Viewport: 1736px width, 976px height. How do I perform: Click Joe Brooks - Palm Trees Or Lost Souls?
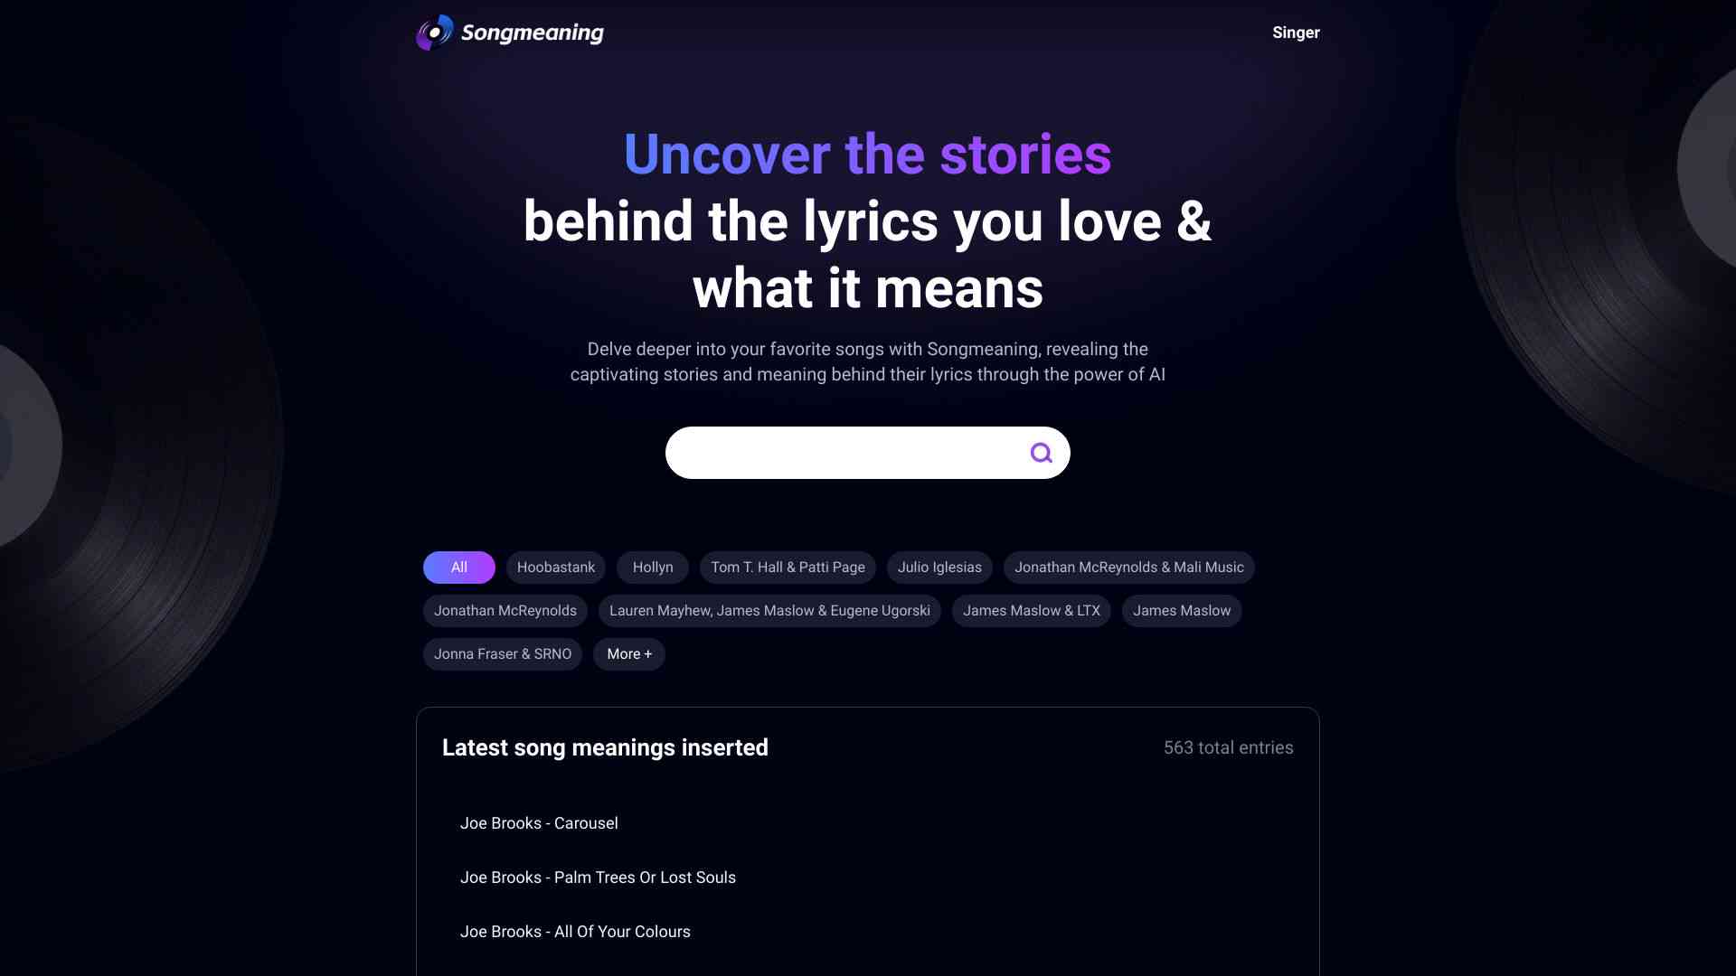point(598,877)
